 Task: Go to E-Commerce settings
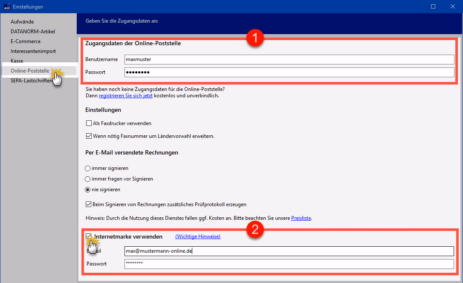point(26,41)
